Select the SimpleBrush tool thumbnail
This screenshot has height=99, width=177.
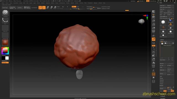point(170,24)
